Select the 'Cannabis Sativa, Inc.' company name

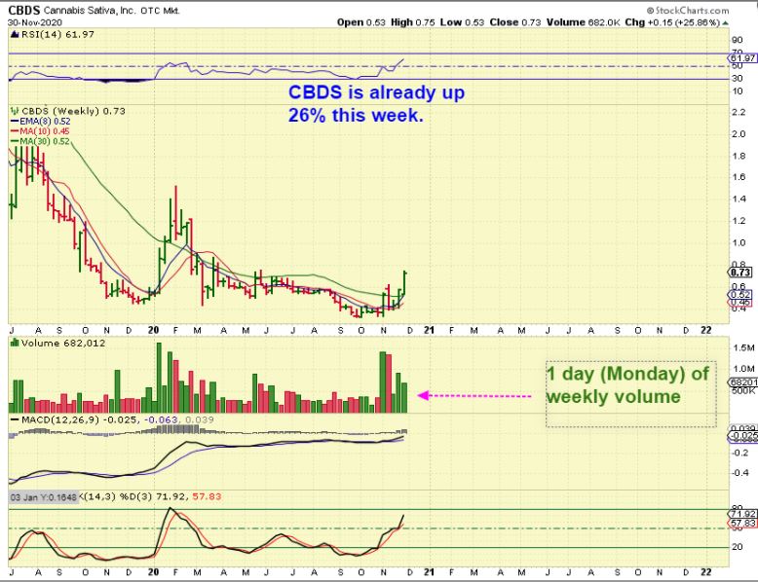click(90, 11)
